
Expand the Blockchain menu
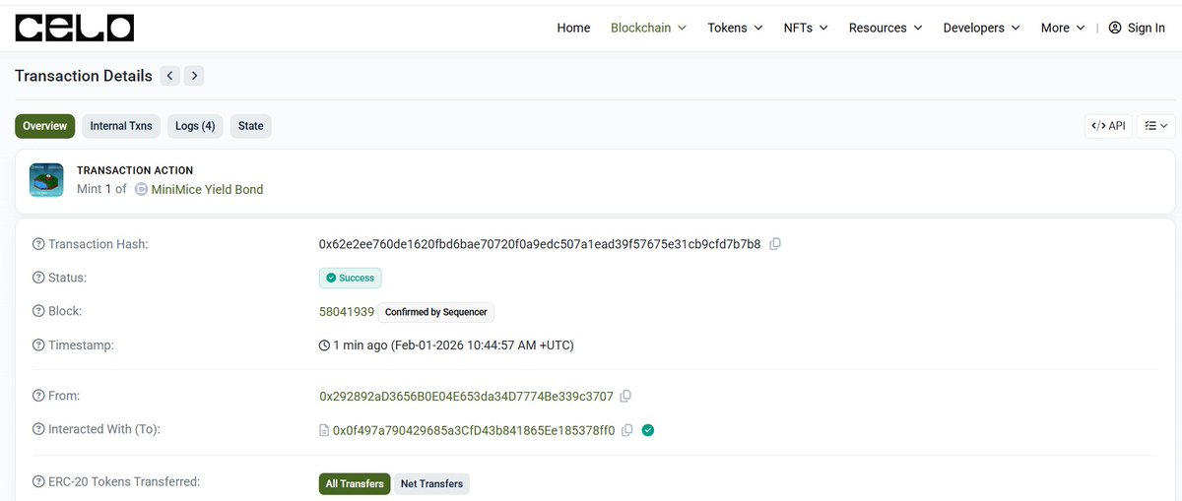(648, 28)
